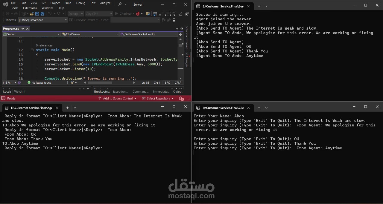Click the new tab plus in Agent console
Viewport: 383px width, 204px height.
67,108
